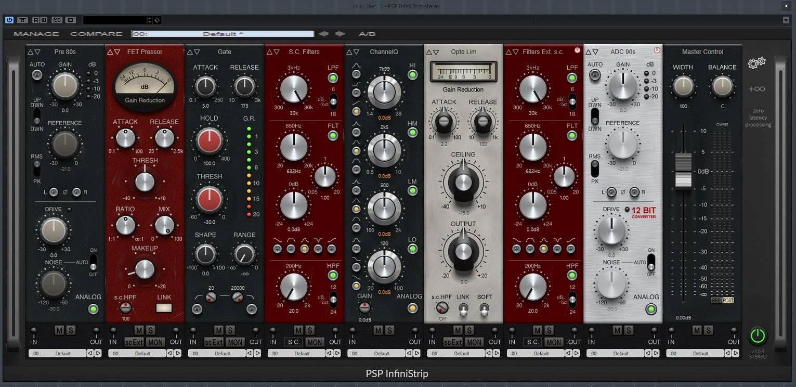The height and width of the screenshot is (387, 796).
Task: Open the black host preset dropdown in top toolbar
Action: 122,20
